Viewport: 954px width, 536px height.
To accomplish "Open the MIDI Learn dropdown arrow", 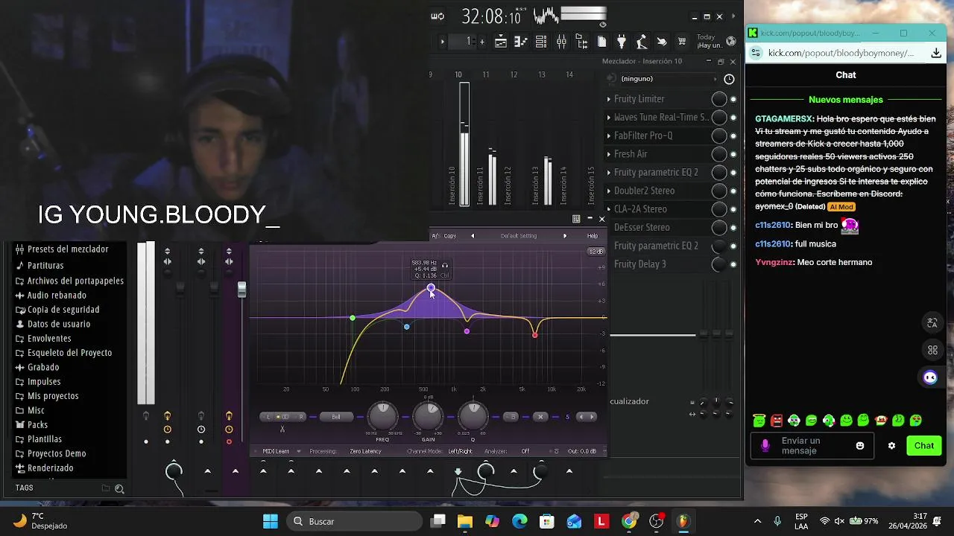I will tap(299, 451).
